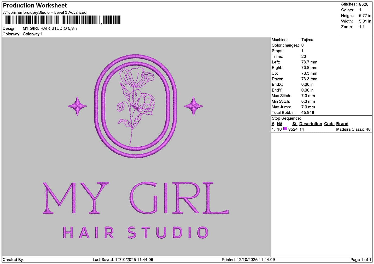Click the Trims value 20
The height and width of the screenshot is (264, 374).
pyautogui.click(x=304, y=57)
